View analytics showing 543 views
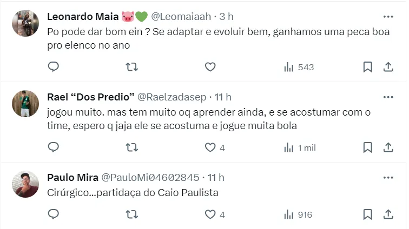This screenshot has width=409, height=229. tap(299, 67)
